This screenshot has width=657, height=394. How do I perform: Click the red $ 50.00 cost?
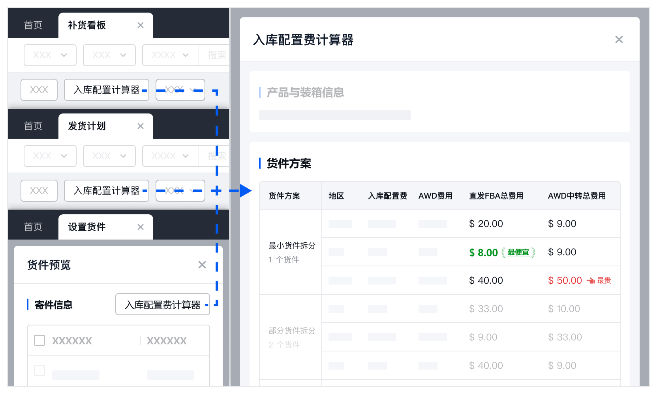(x=565, y=281)
